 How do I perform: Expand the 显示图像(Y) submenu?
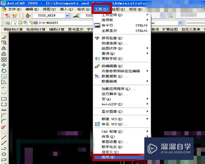(x=122, y=112)
